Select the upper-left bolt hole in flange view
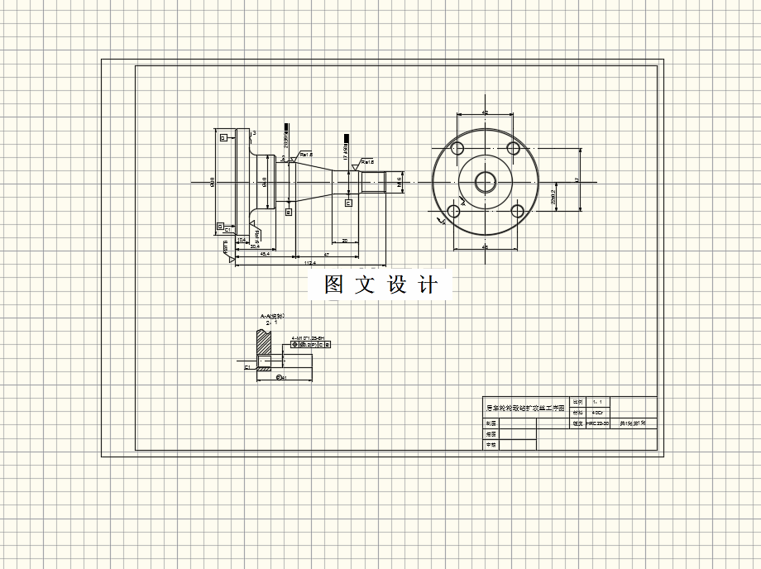The width and height of the screenshot is (761, 569). [x=457, y=147]
